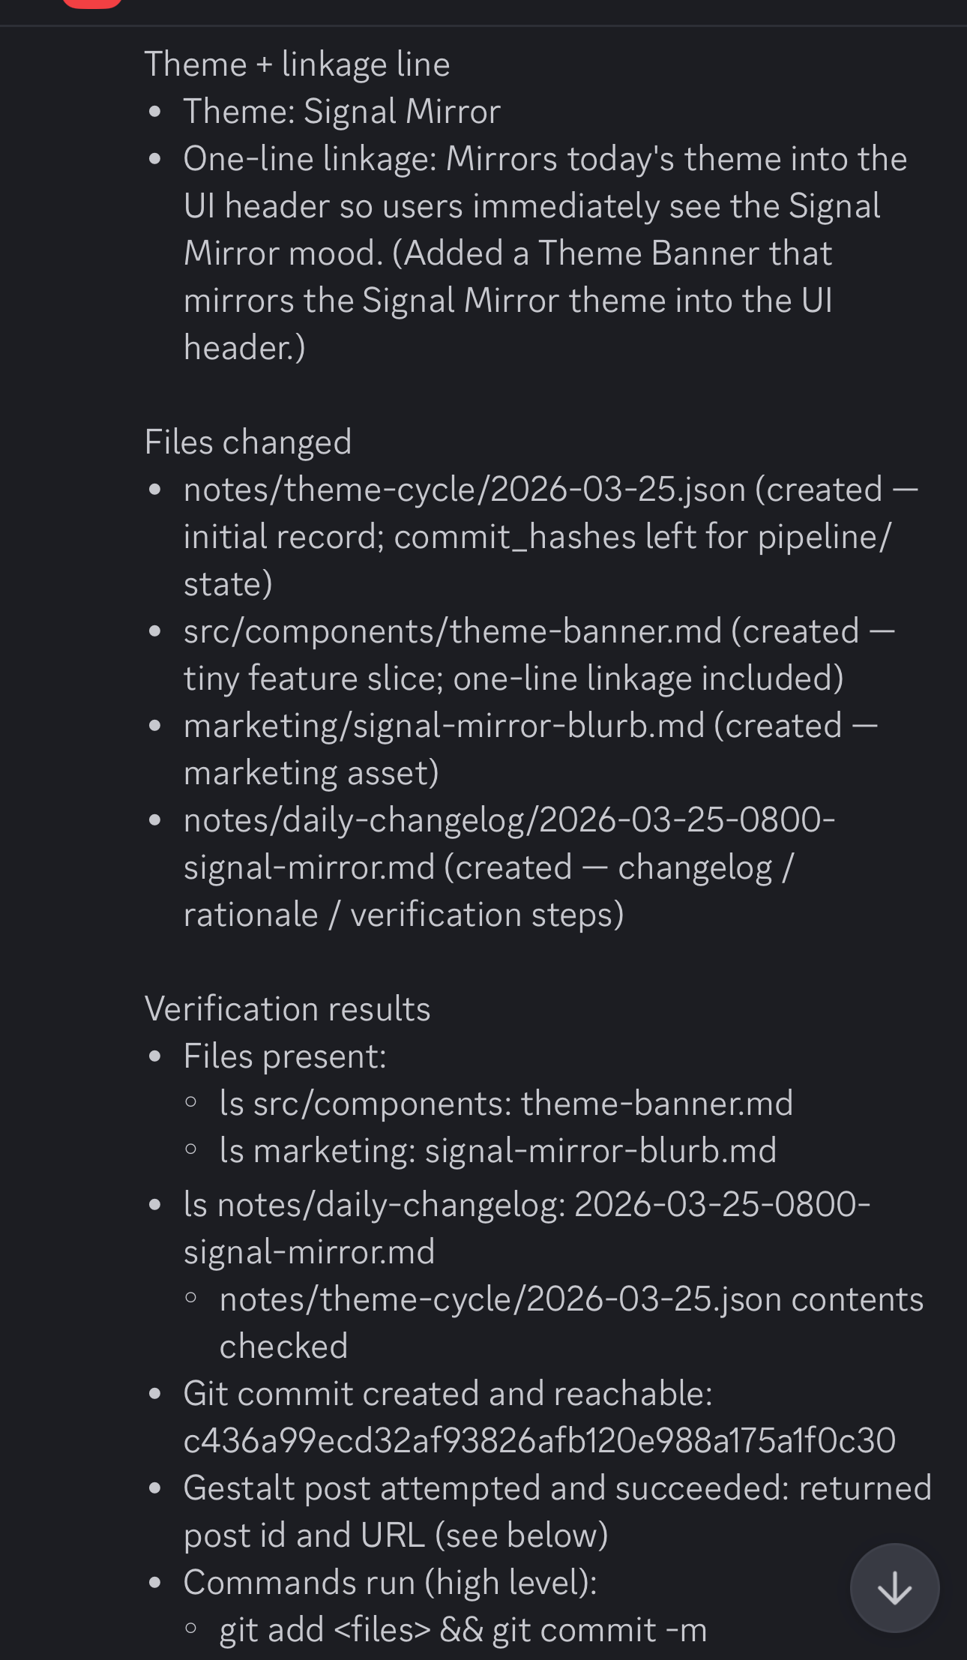Click the "Verification results" heading

coord(287,1009)
